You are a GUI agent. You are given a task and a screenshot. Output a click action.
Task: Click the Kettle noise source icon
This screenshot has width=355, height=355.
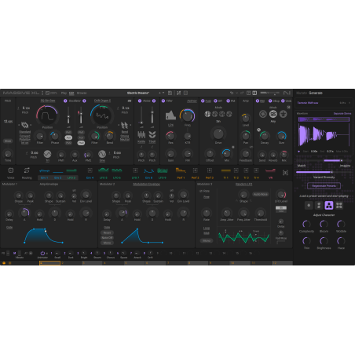pos(141,135)
